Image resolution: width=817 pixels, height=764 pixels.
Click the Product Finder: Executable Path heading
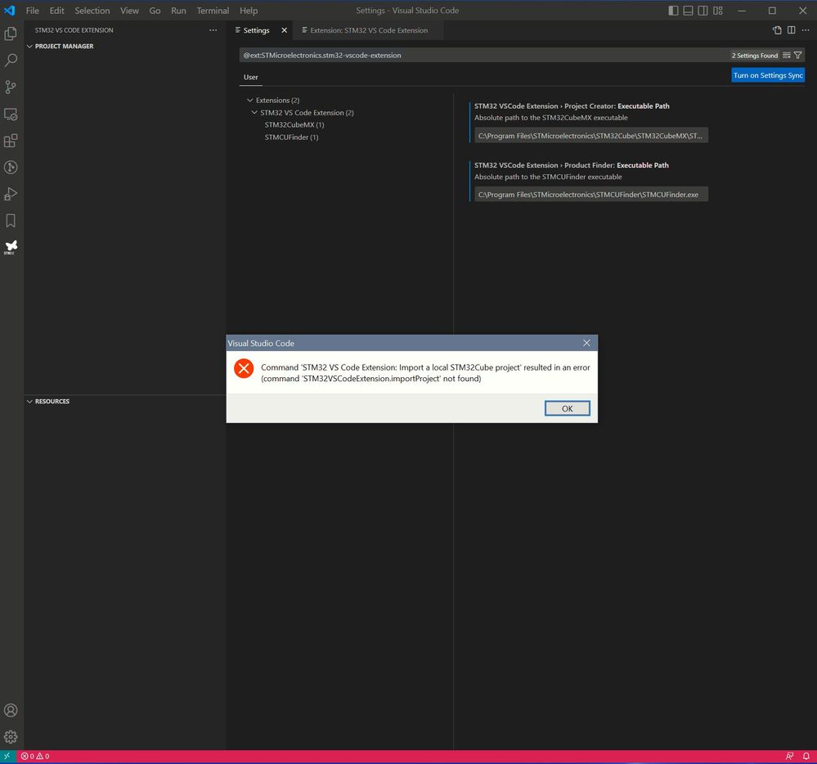click(571, 165)
